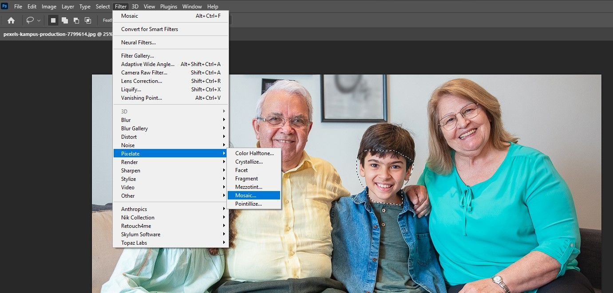Expand the Blur Gallery submenu
Image resolution: width=613 pixels, height=293 pixels.
[x=171, y=129]
